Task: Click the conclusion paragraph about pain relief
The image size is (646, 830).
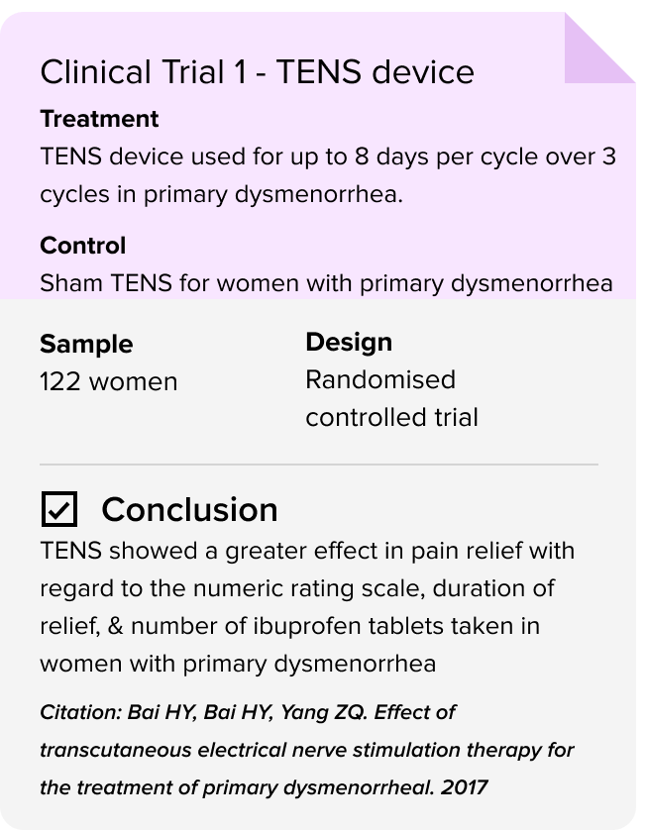Action: [308, 607]
